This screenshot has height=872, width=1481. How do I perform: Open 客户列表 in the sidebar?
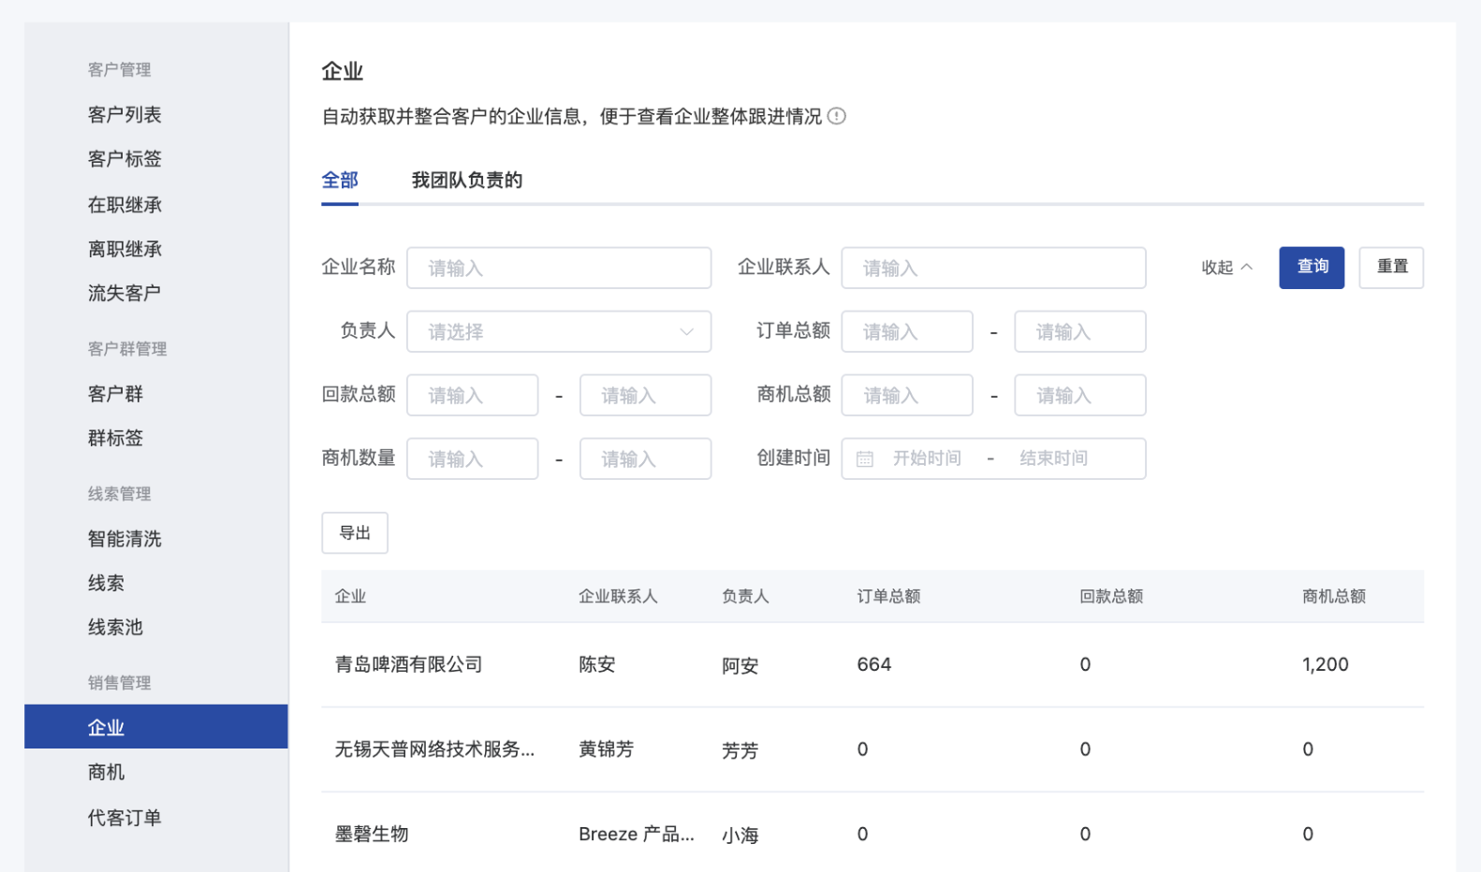pos(125,114)
